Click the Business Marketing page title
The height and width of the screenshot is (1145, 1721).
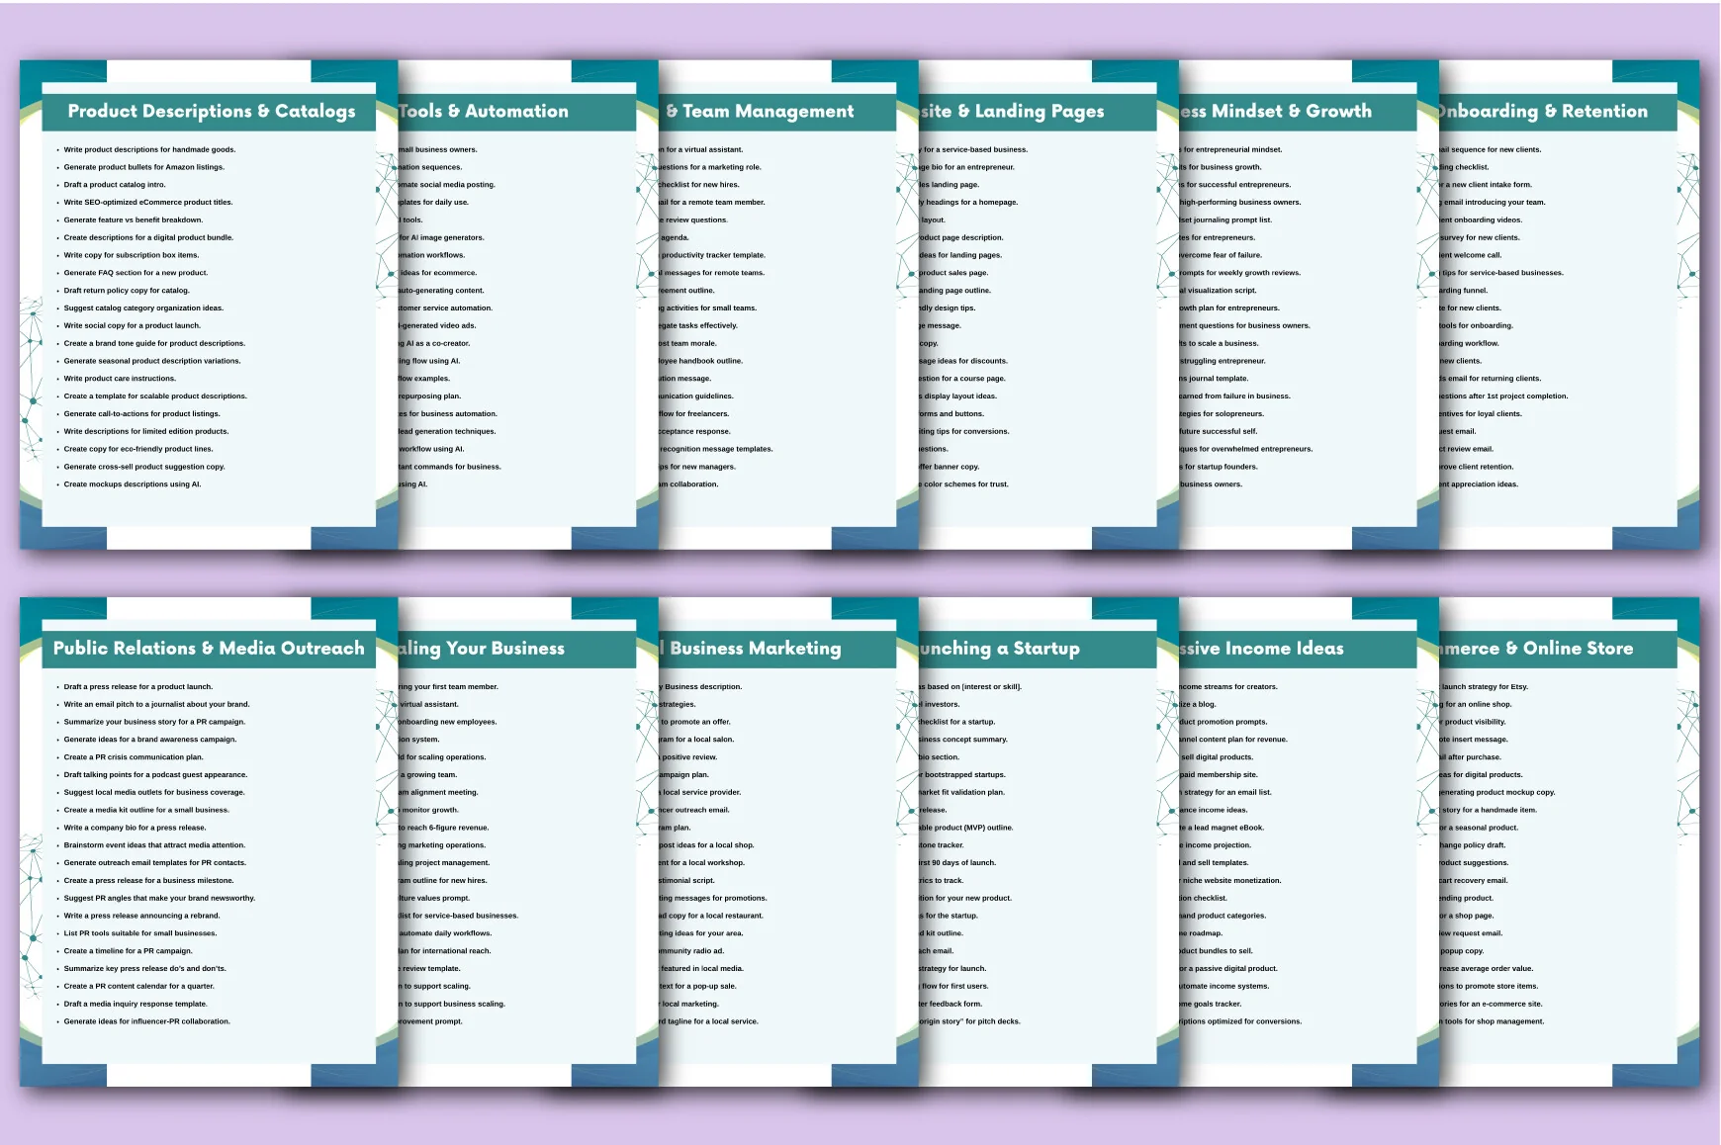click(x=752, y=649)
